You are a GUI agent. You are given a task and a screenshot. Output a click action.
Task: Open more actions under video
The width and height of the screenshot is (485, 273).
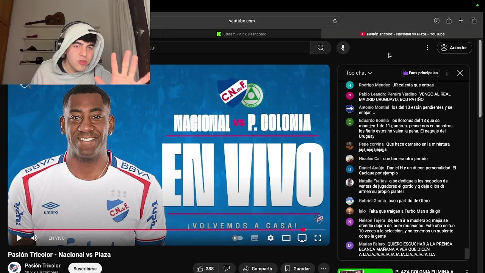324,268
